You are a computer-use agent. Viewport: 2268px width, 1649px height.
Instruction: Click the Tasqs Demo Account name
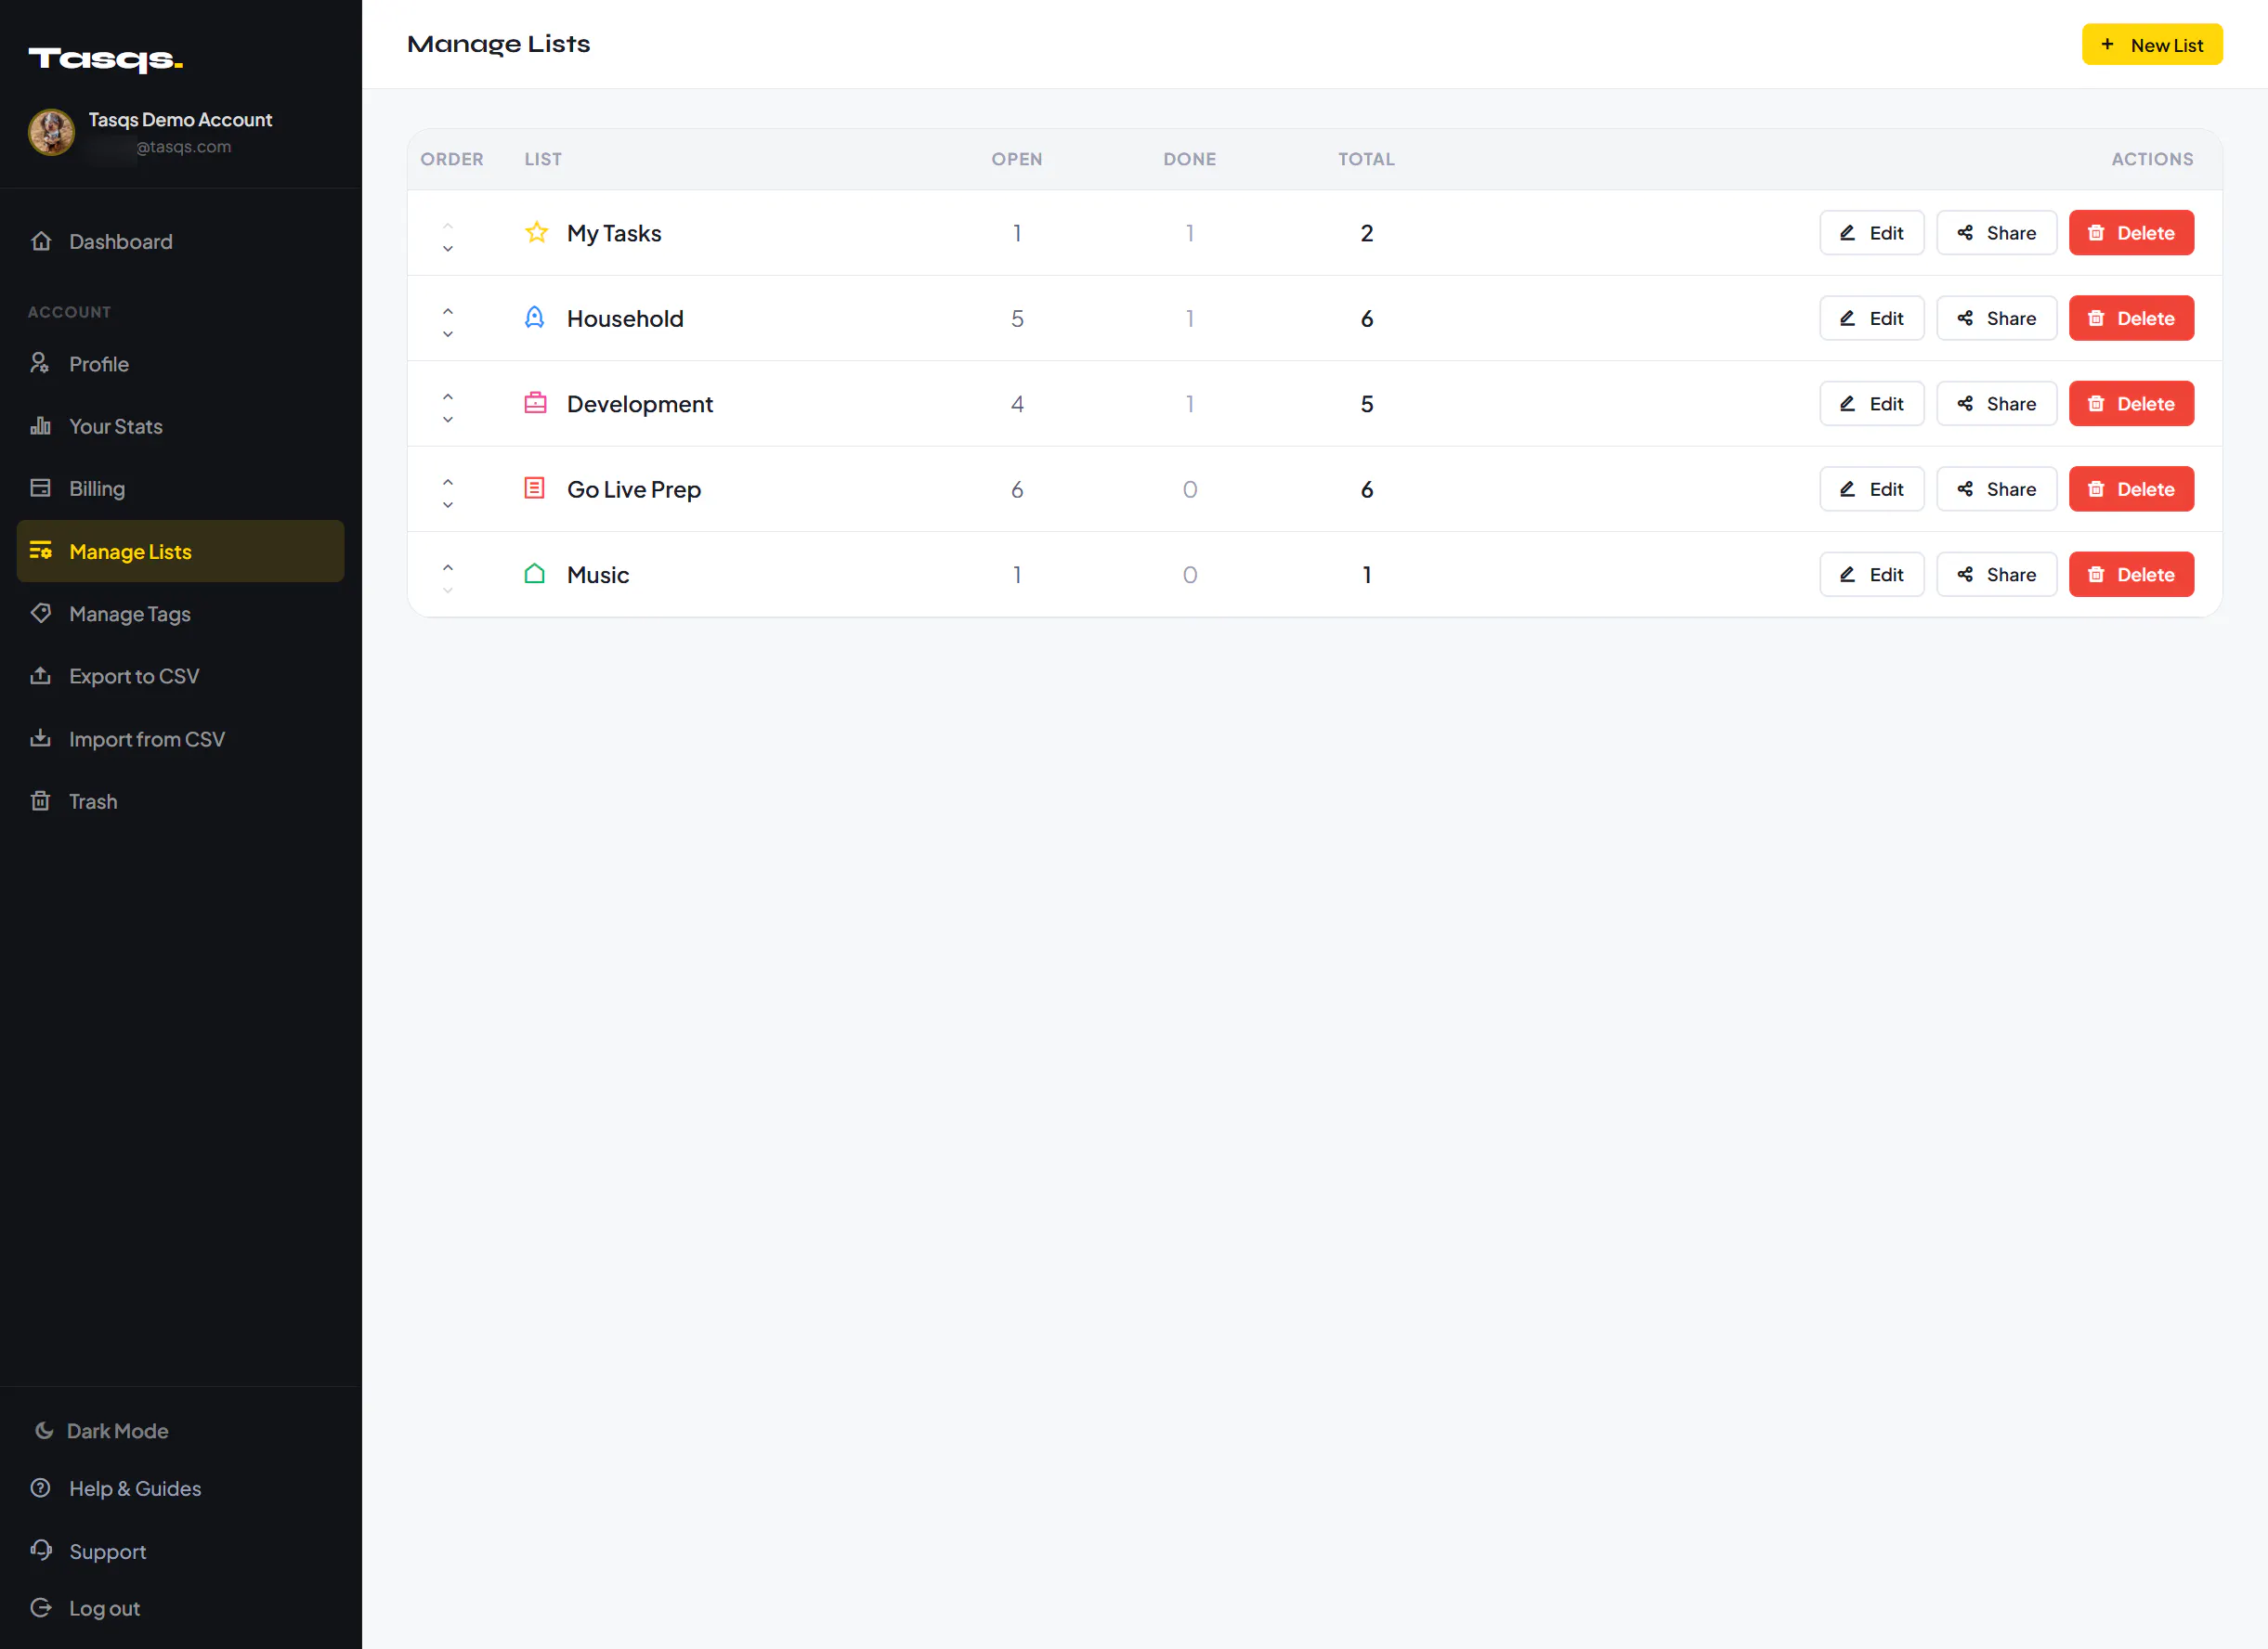coord(180,119)
